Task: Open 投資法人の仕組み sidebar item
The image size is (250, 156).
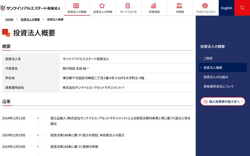Action: tap(216, 77)
